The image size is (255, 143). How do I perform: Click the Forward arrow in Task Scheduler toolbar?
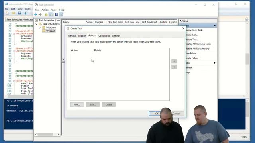(x=40, y=15)
